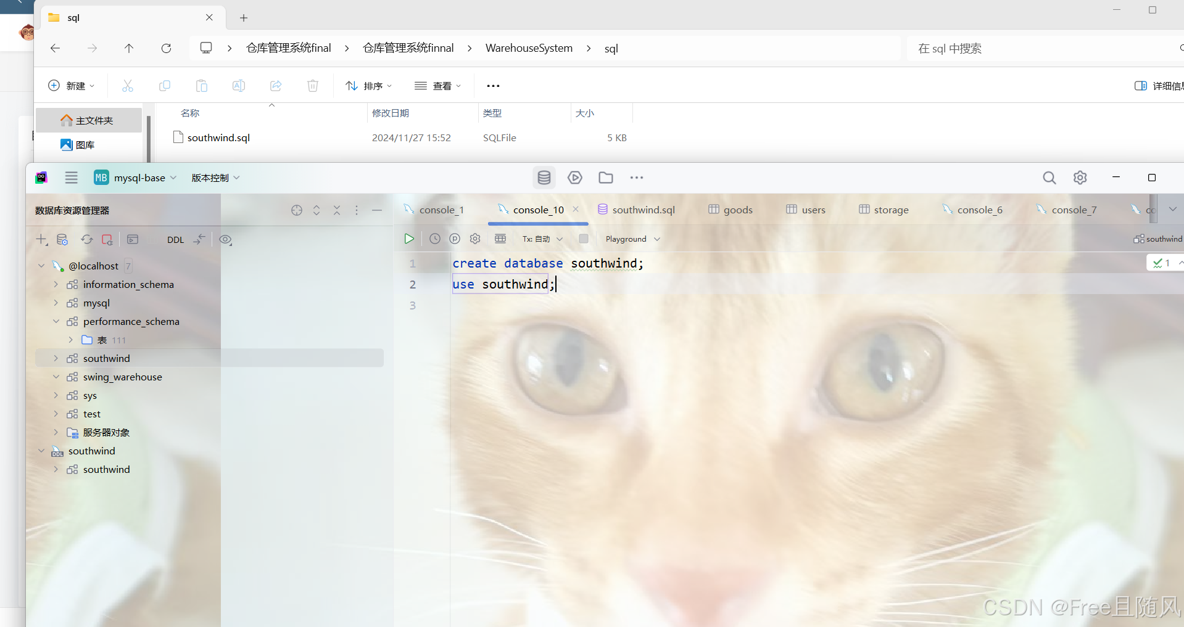
Task: Click the database tool window icon in the title bar
Action: point(544,178)
